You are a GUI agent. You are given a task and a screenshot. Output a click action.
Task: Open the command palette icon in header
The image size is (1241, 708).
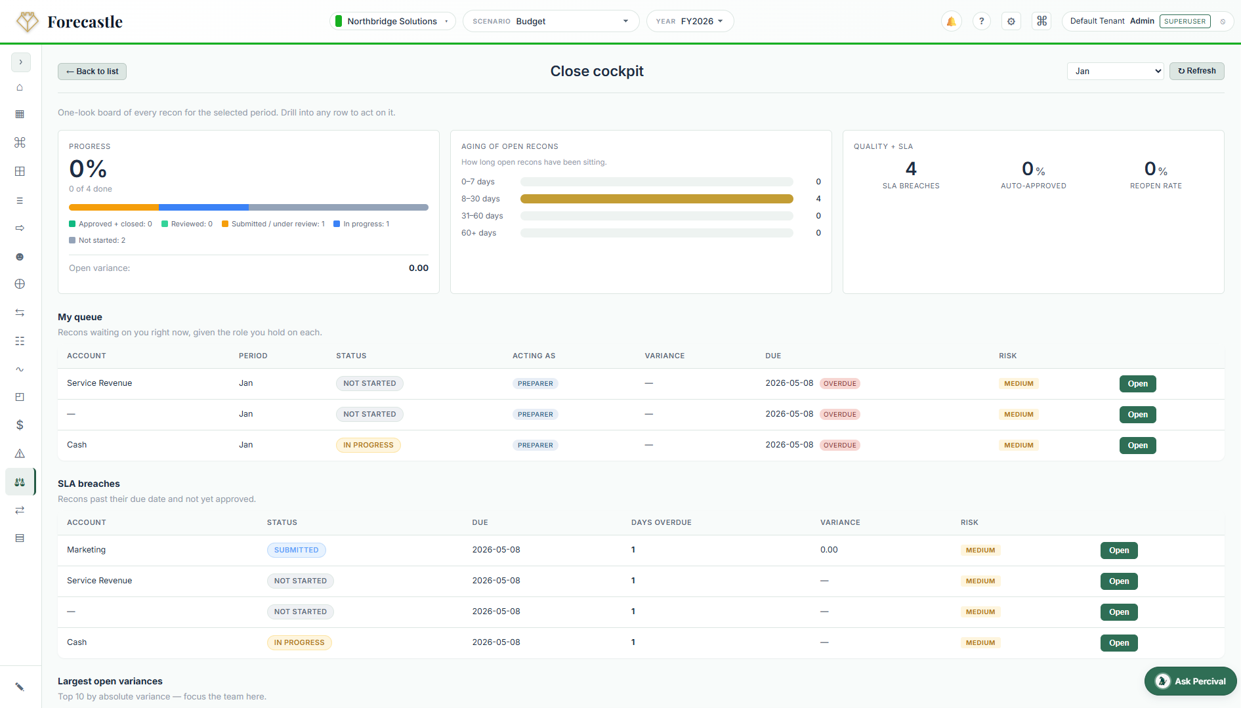tap(1041, 21)
